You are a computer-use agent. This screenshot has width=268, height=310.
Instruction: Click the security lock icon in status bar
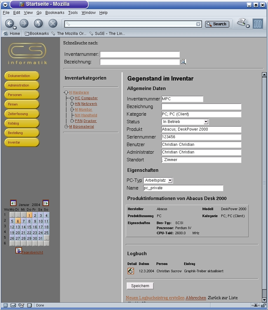point(263,305)
